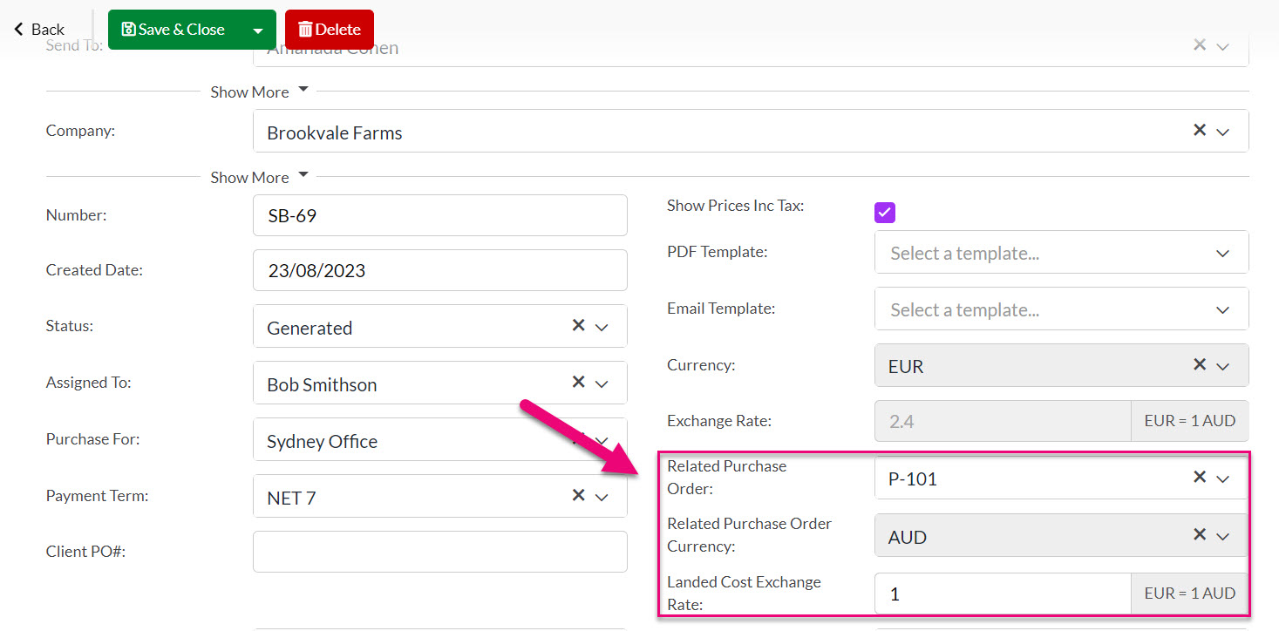Clear the Assigned To value Bob Smithson
The height and width of the screenshot is (631, 1279).
tap(578, 382)
